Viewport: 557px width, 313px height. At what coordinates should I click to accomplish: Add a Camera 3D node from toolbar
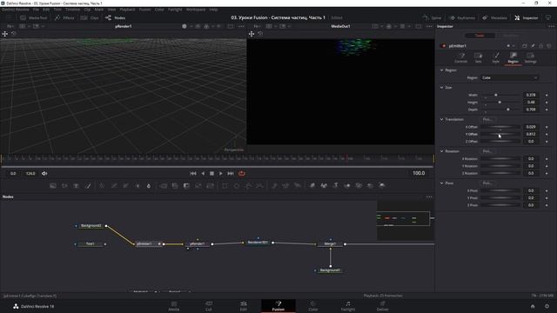pos(359,185)
